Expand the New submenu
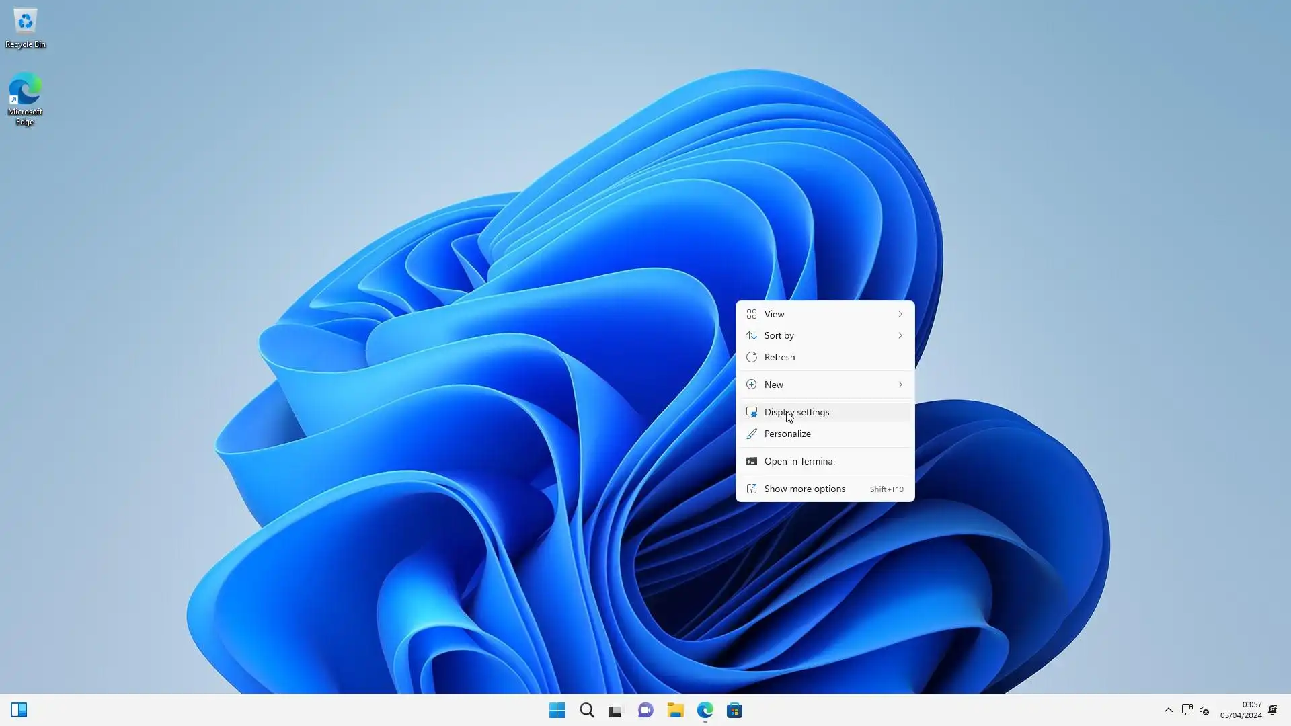 tap(824, 385)
